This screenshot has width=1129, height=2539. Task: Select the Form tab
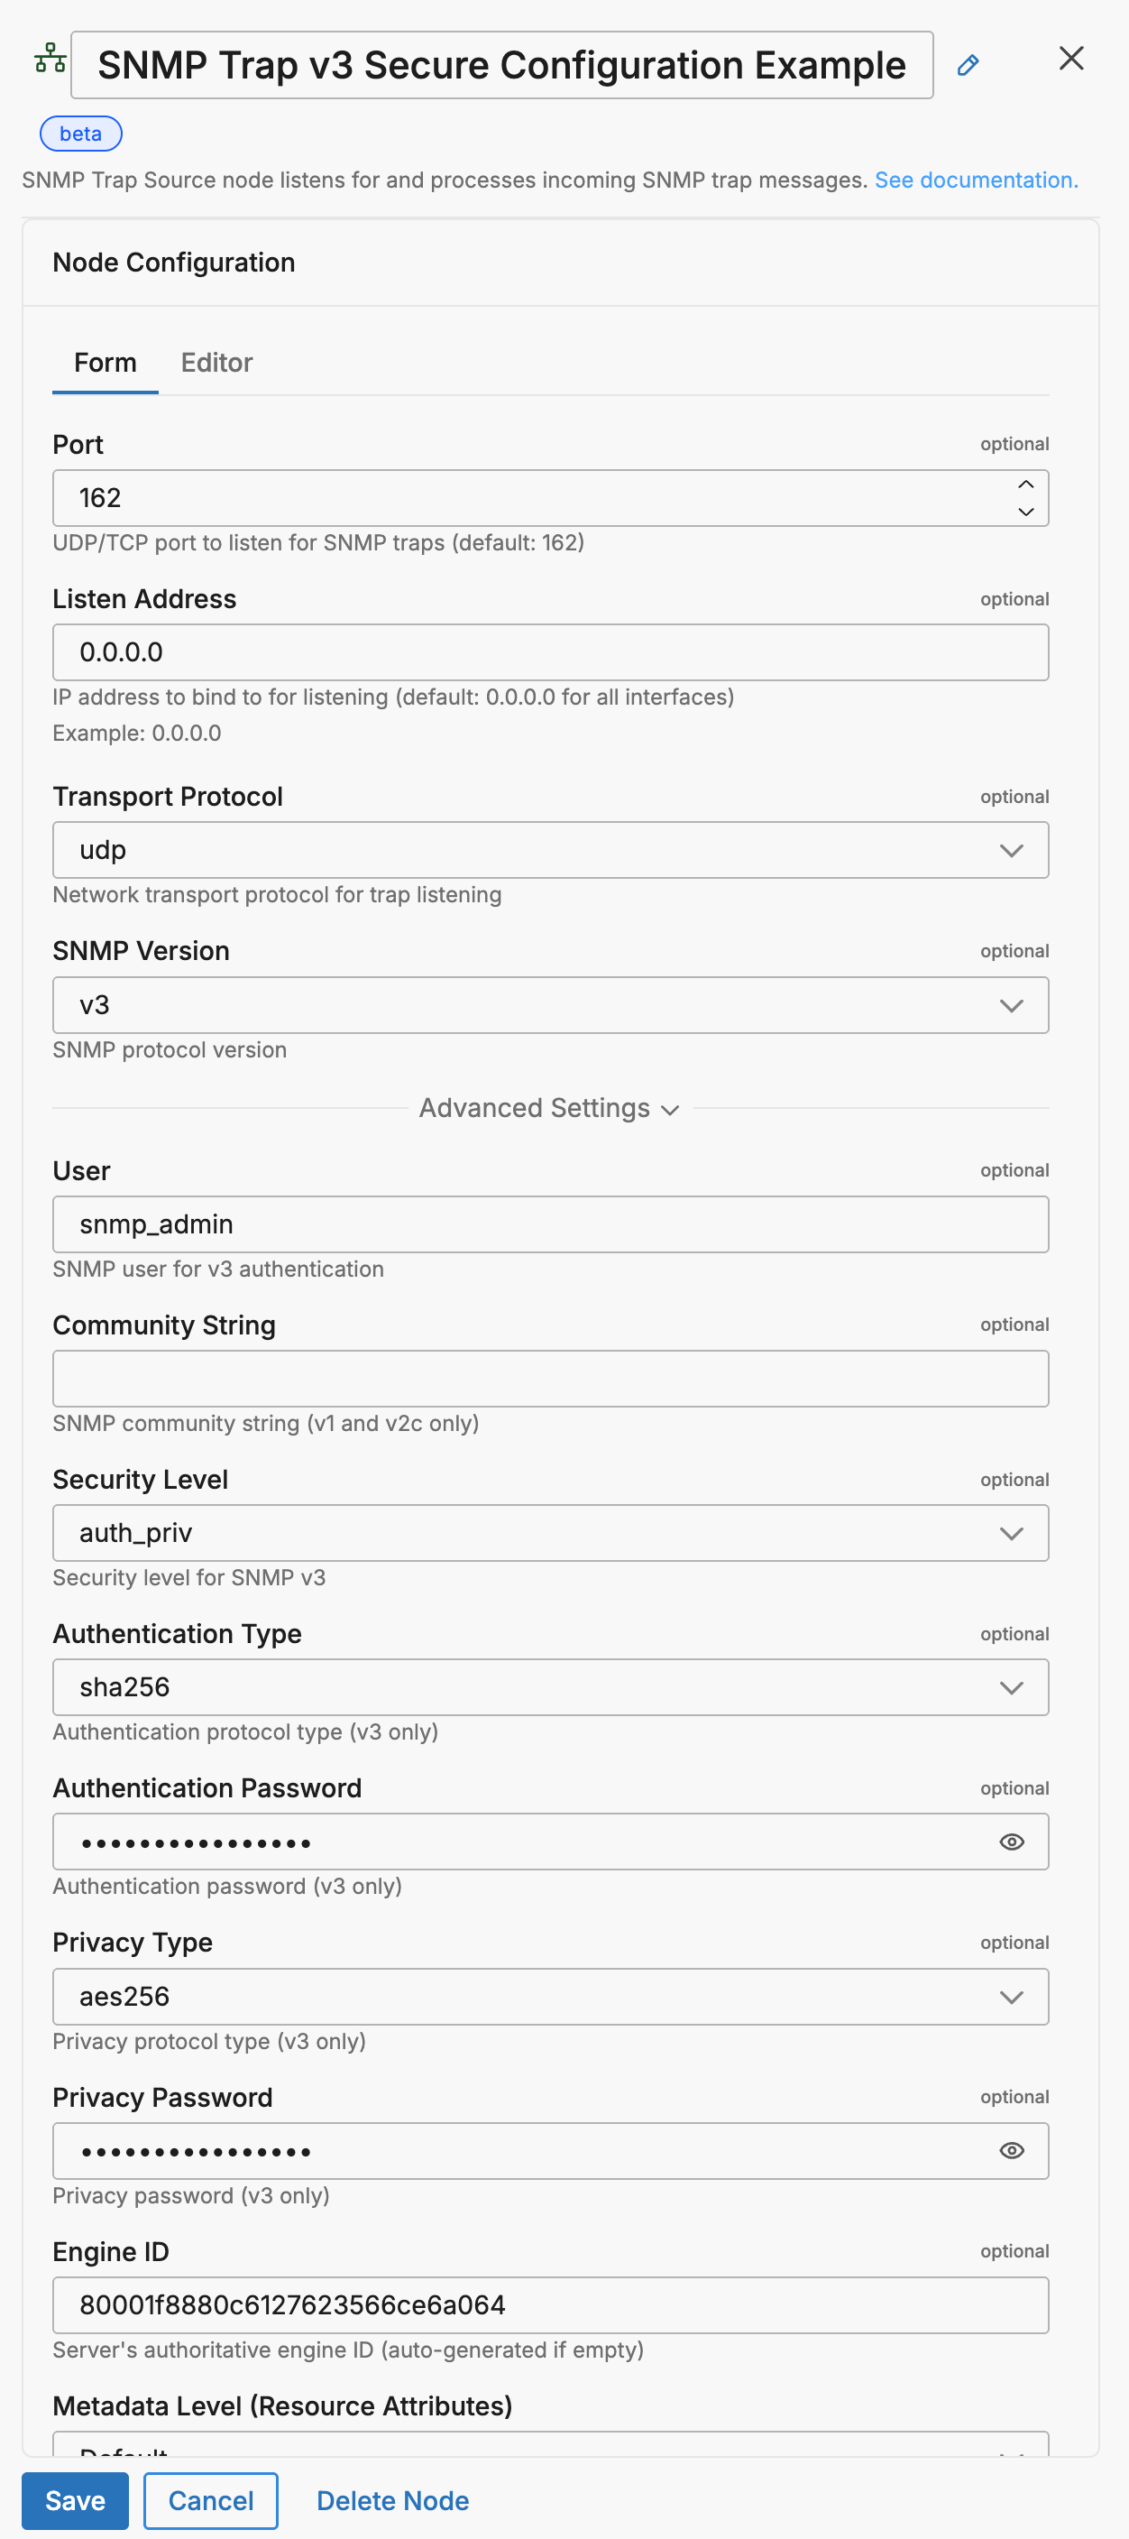106,363
